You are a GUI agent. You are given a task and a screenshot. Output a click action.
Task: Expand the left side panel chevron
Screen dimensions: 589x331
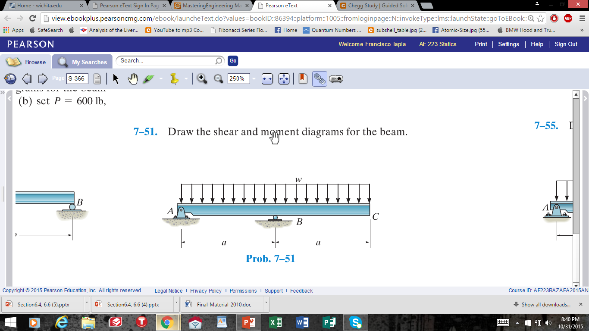tap(2, 92)
